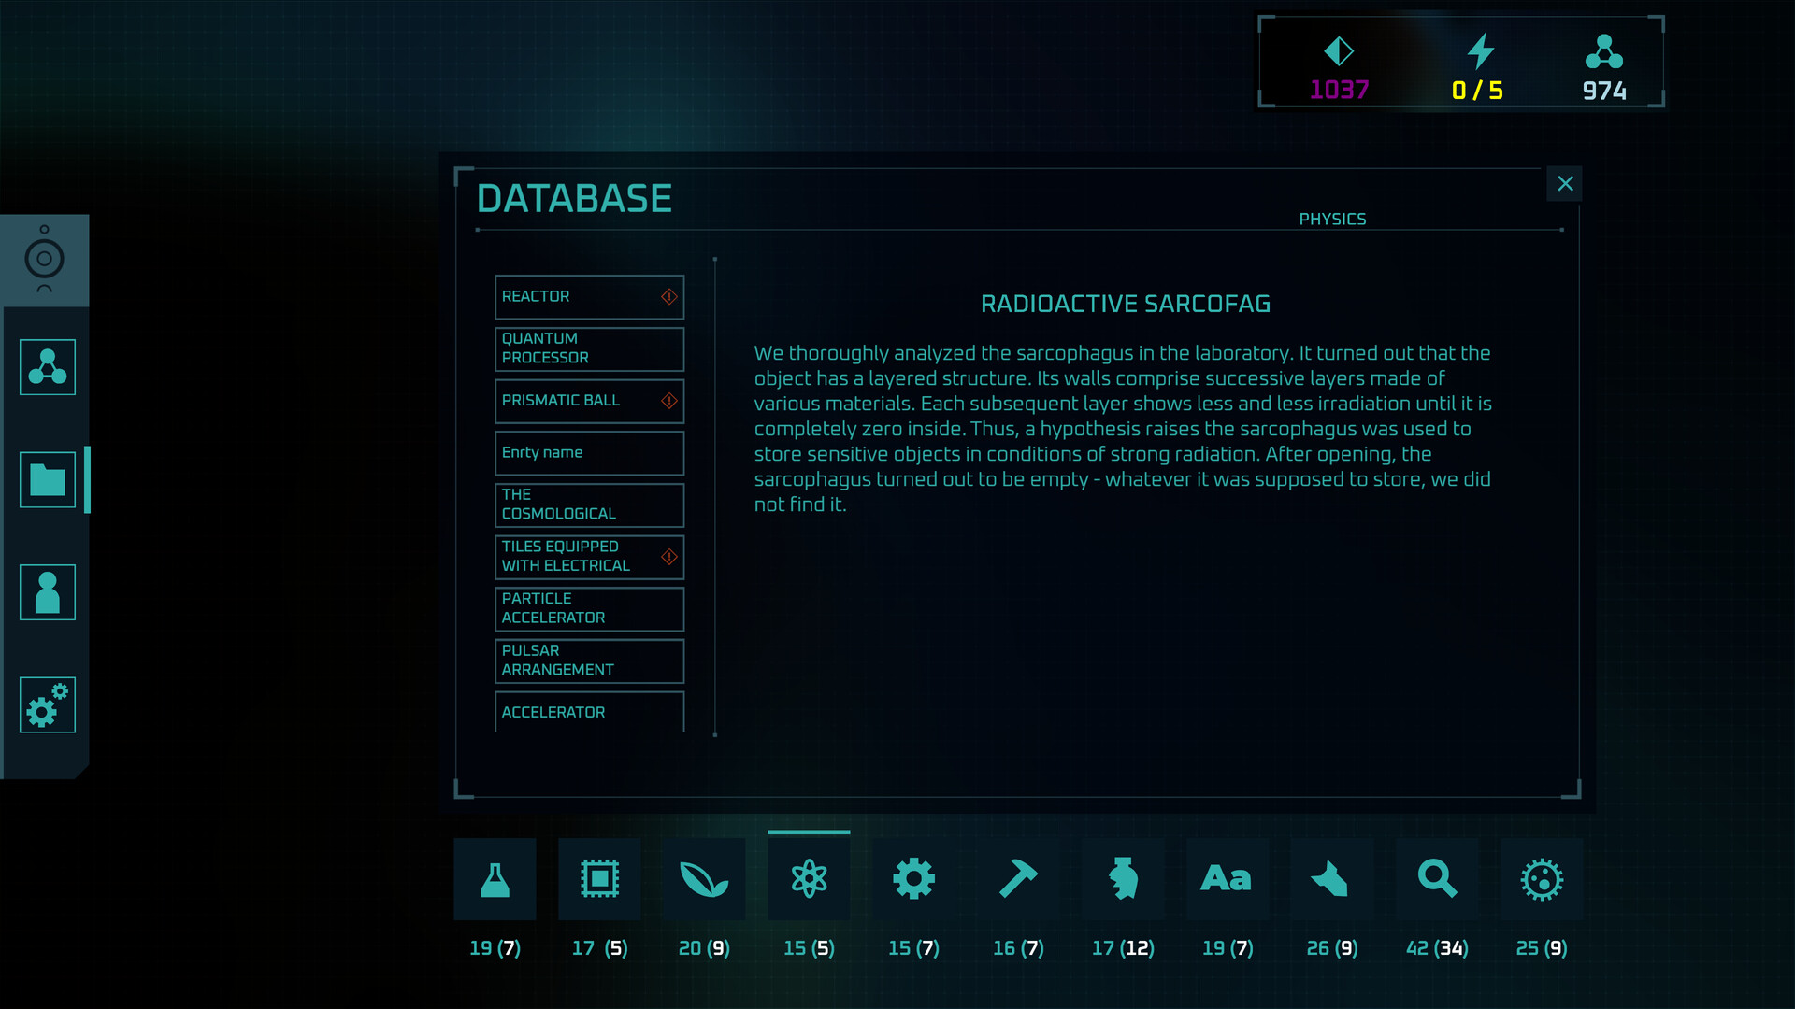This screenshot has width=1795, height=1009.
Task: Open the claw specimen category
Action: pos(1332,878)
